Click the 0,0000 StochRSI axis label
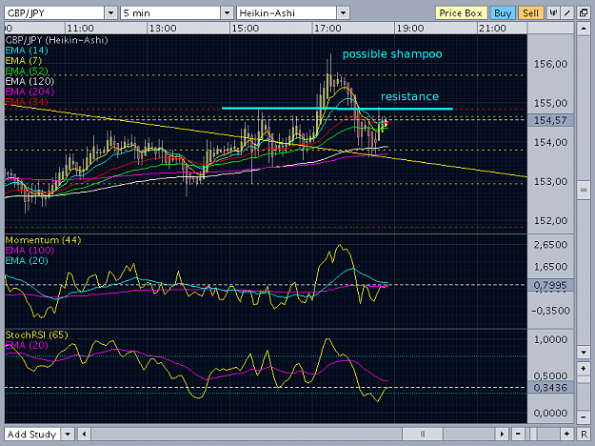 coord(550,413)
